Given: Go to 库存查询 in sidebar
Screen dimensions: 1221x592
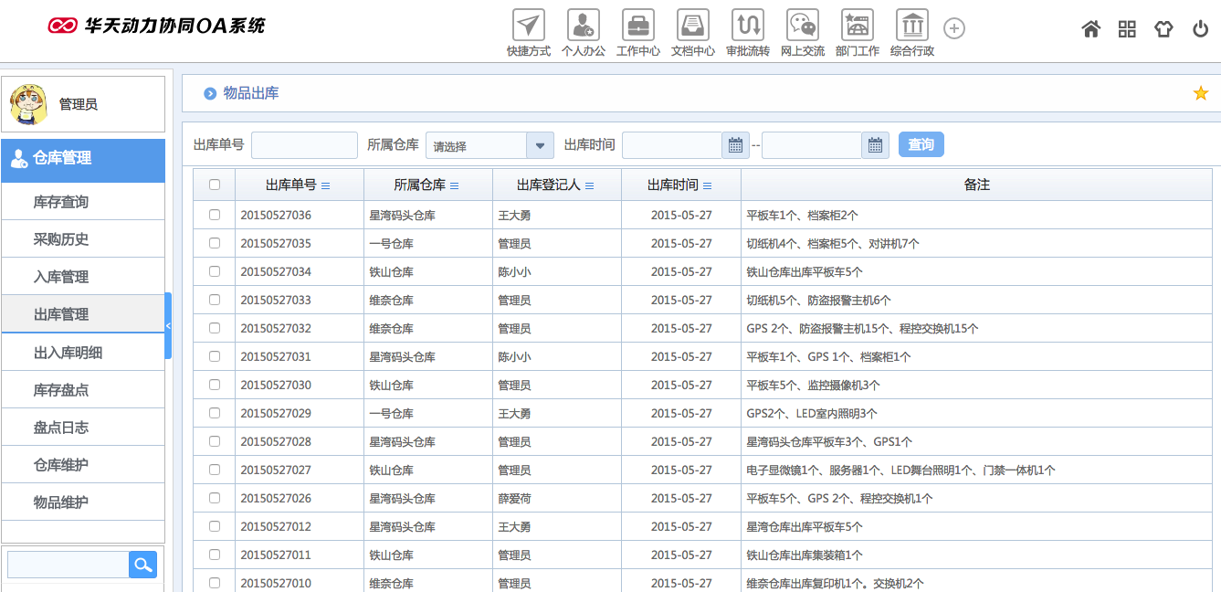Looking at the screenshot, I should (x=61, y=202).
